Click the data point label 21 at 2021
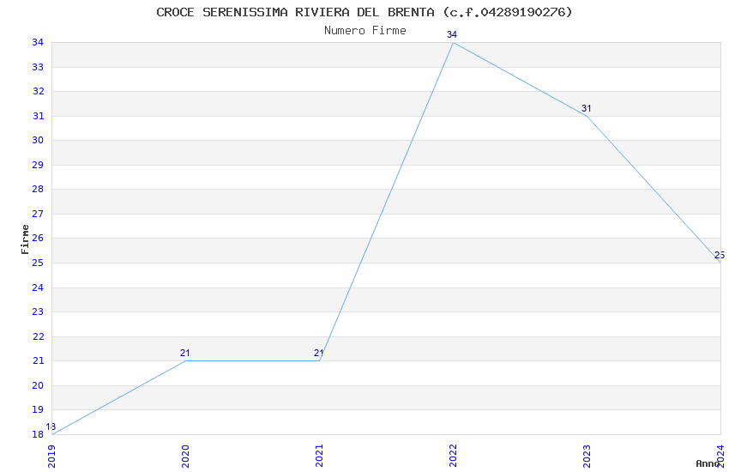 [x=318, y=353]
